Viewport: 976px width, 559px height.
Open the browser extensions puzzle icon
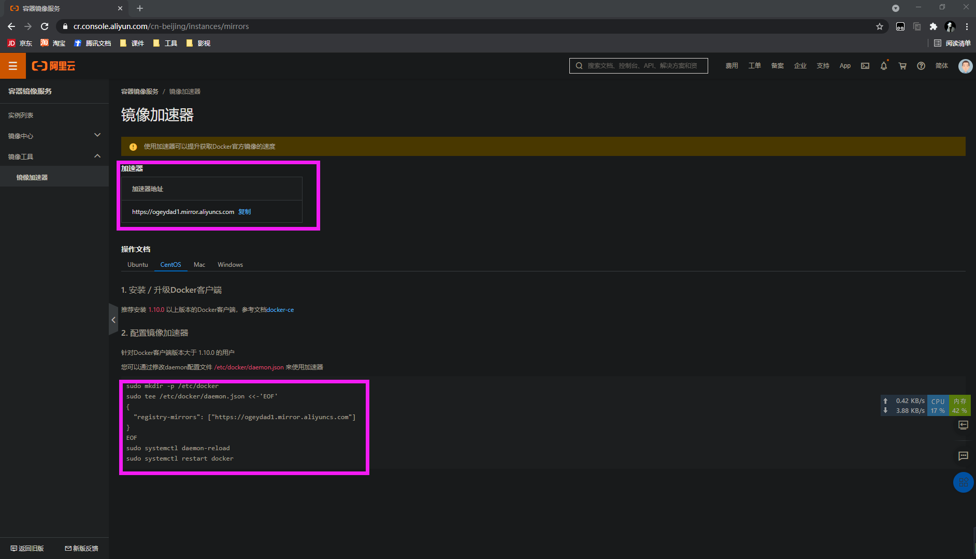click(934, 26)
